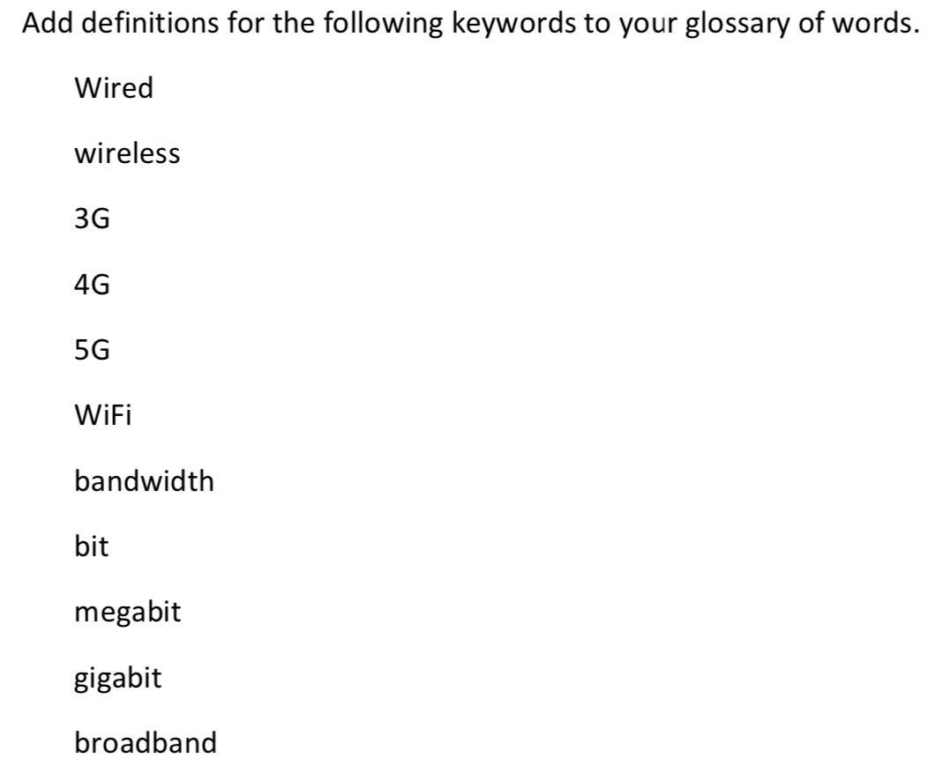Click the word 'definitions' in the heading
The image size is (943, 781).
[150, 23]
